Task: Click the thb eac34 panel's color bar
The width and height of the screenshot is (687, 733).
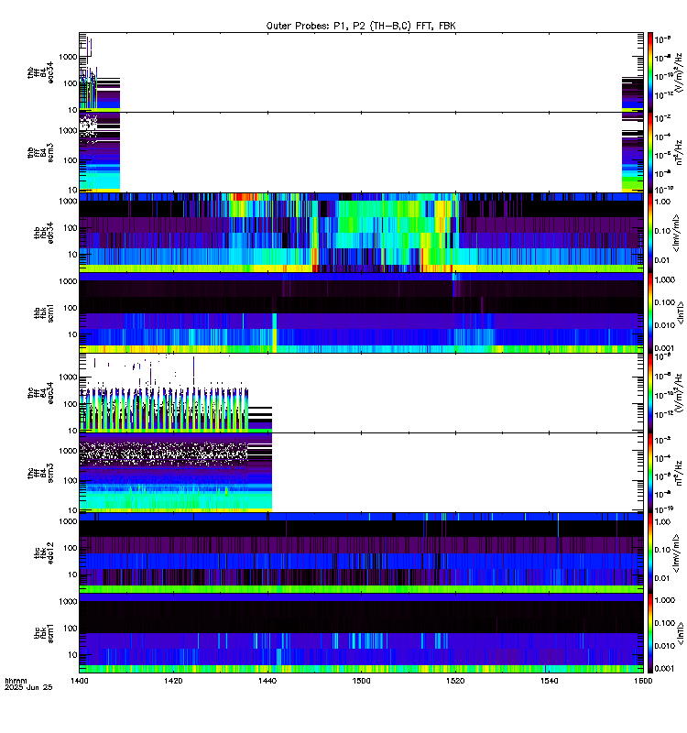Action: tap(650, 72)
